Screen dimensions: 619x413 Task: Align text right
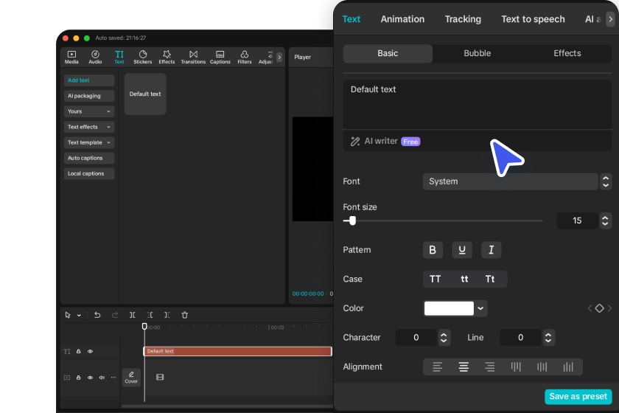[x=489, y=367]
